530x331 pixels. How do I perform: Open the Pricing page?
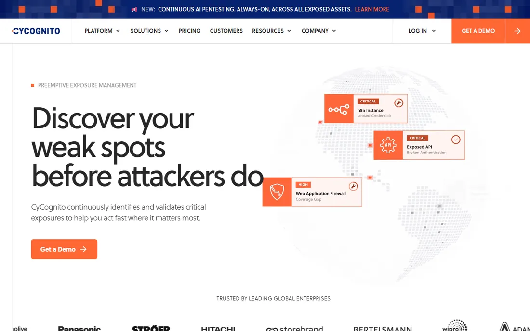coord(190,31)
